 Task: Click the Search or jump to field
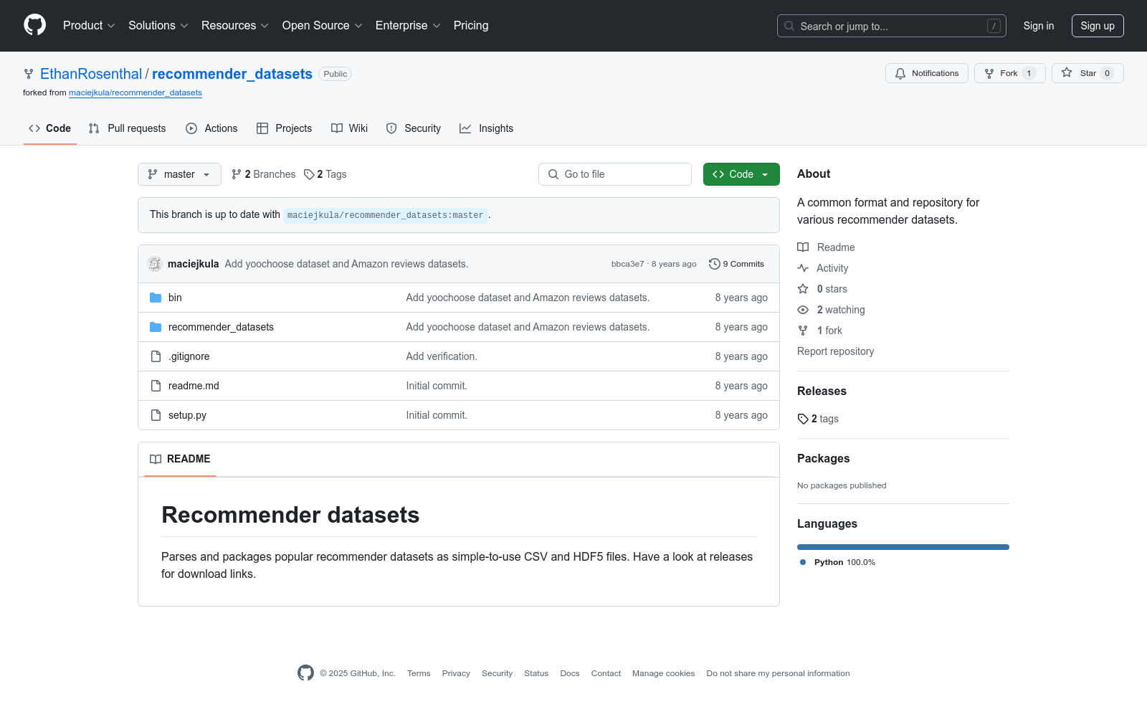(x=892, y=26)
